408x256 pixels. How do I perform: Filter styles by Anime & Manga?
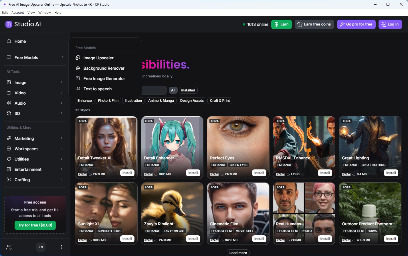point(161,101)
